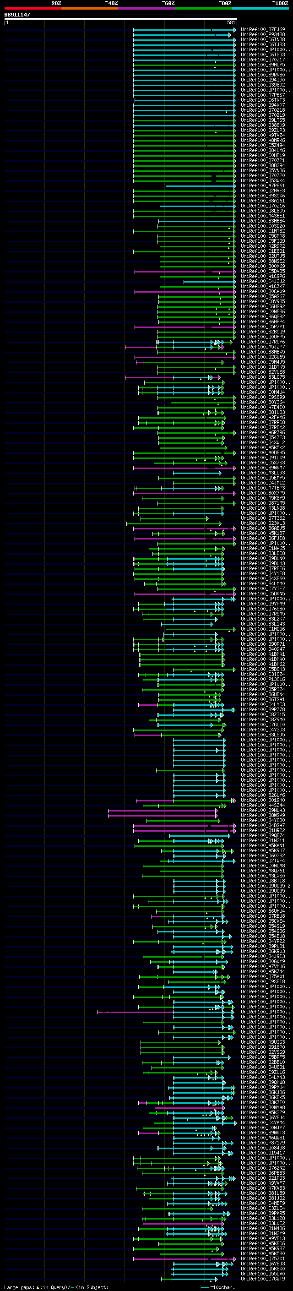The height and width of the screenshot is (1291, 293).
Task: Select hit UniRef100_C5P7Y1
Action: tap(263, 327)
